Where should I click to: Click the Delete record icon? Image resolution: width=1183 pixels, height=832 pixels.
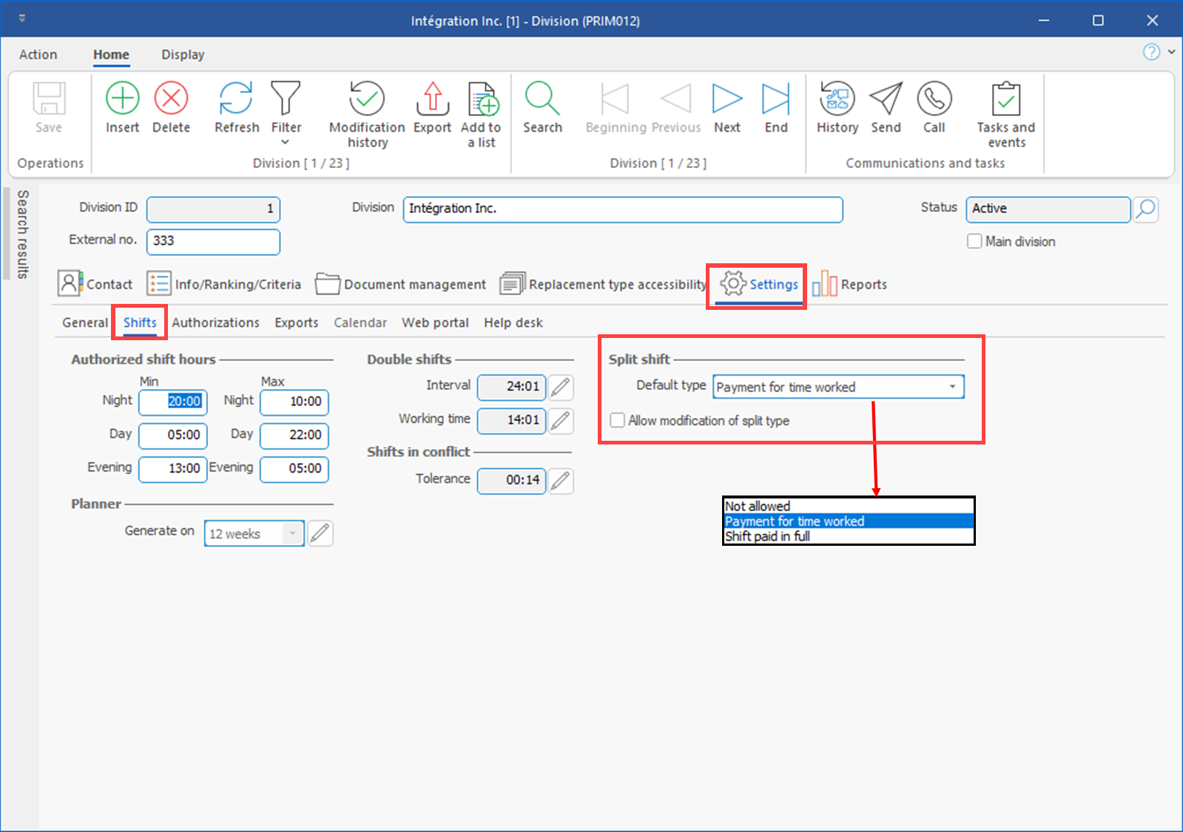(x=171, y=99)
